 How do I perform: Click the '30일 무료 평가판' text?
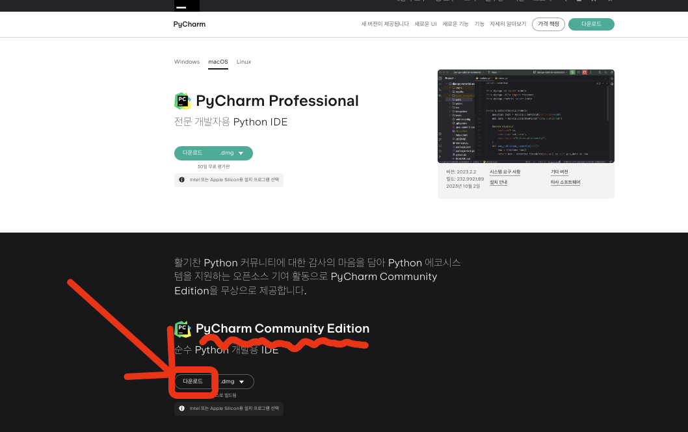(x=213, y=166)
